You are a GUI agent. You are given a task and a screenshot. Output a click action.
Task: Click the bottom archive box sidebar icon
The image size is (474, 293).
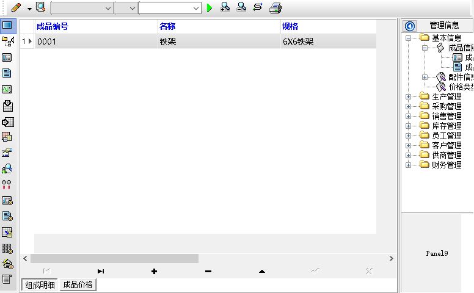point(7,279)
